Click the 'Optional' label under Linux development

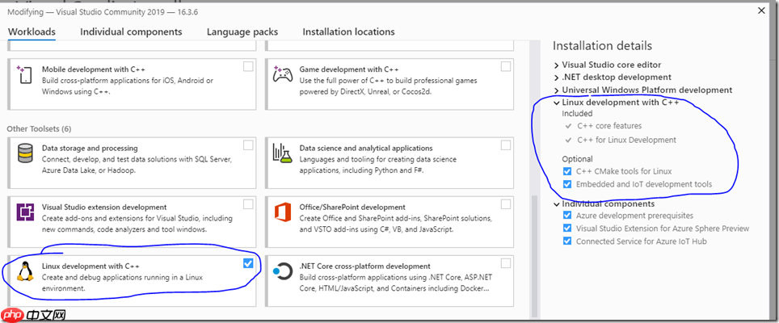point(577,159)
